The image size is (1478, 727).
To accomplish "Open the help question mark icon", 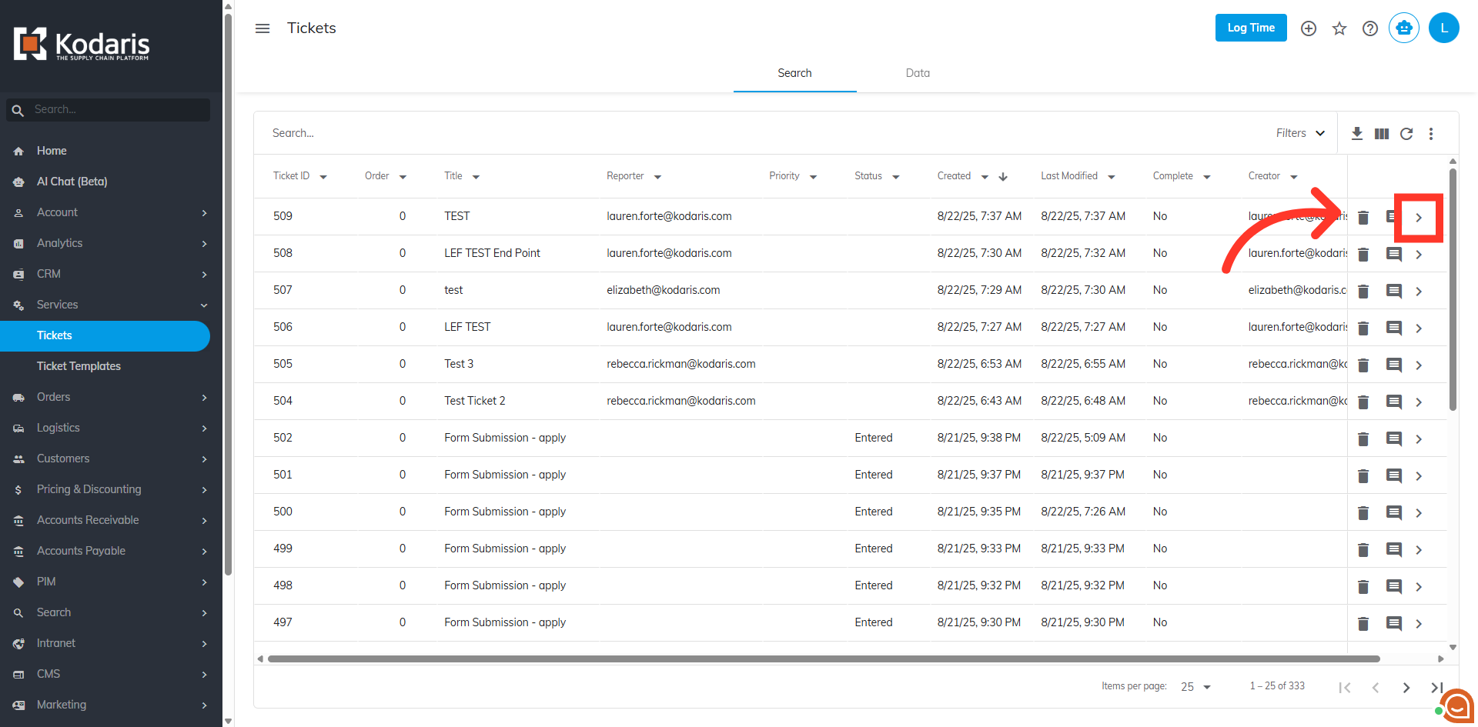I will [1370, 28].
